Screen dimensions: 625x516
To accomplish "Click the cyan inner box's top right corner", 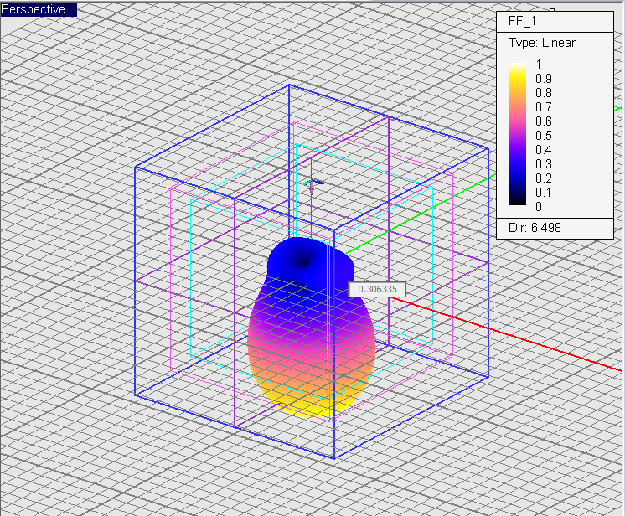I will pos(432,185).
